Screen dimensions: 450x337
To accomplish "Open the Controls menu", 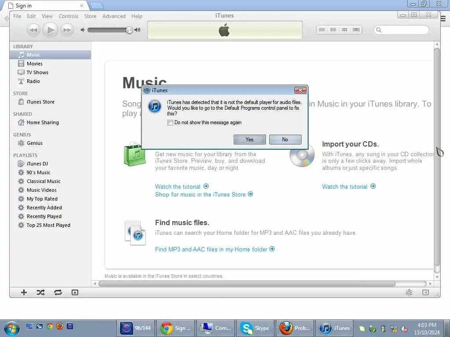I will (69, 16).
